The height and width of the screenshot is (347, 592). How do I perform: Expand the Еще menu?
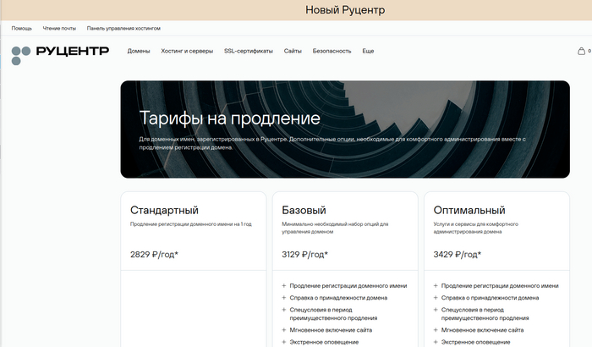(368, 51)
